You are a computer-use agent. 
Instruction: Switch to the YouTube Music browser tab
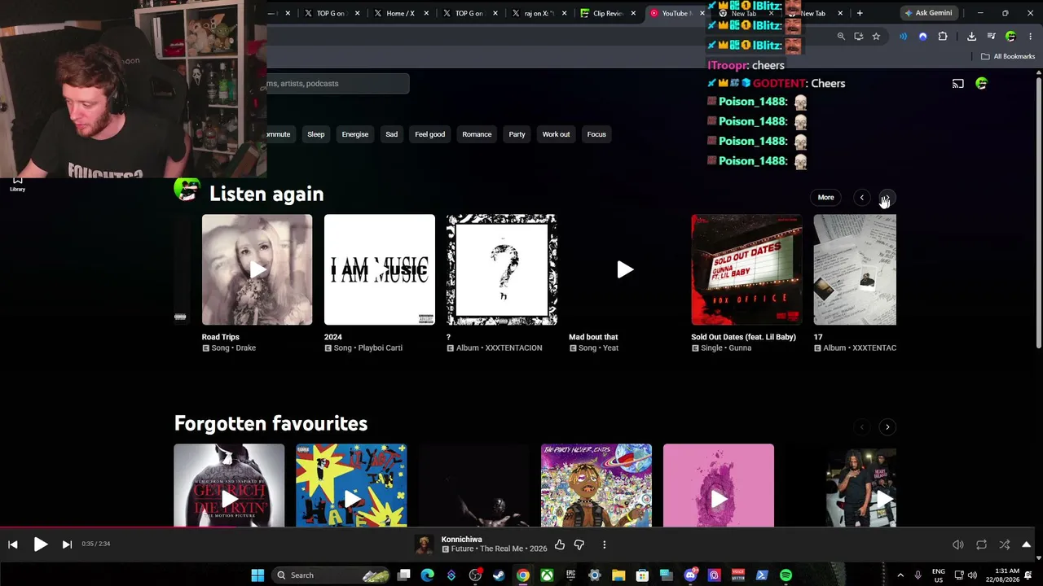676,13
